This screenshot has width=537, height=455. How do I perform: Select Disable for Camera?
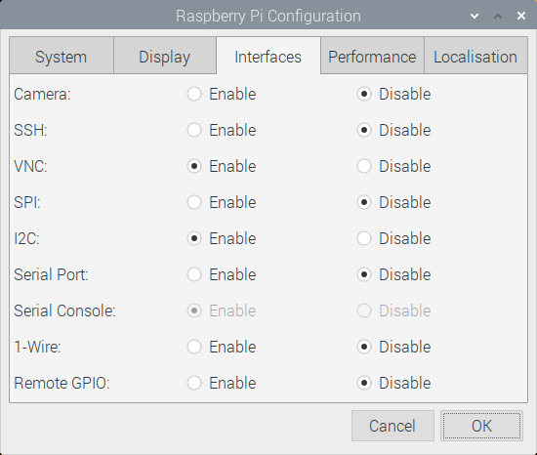[364, 94]
